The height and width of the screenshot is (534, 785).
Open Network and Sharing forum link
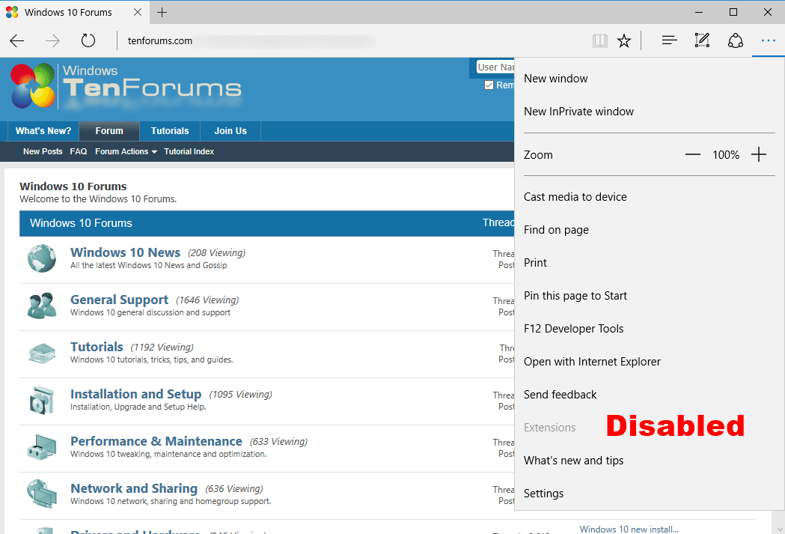click(134, 488)
